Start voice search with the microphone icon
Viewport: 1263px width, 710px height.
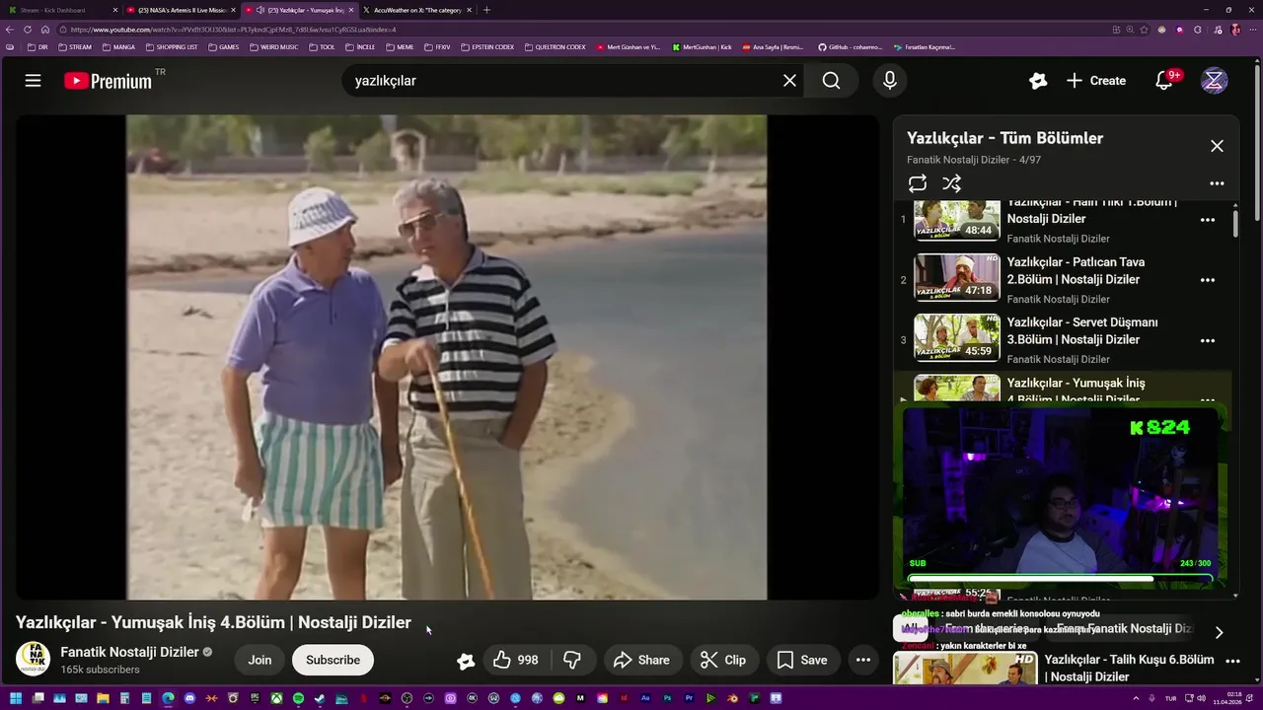890,81
